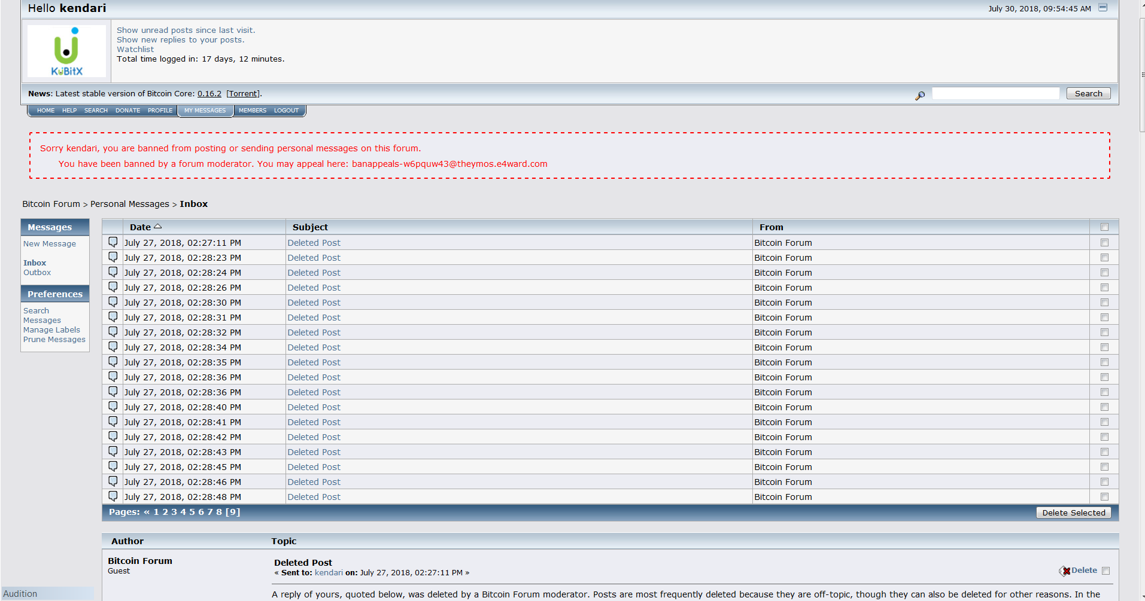Click New Message in the sidebar
This screenshot has height=601, width=1145.
coord(50,243)
